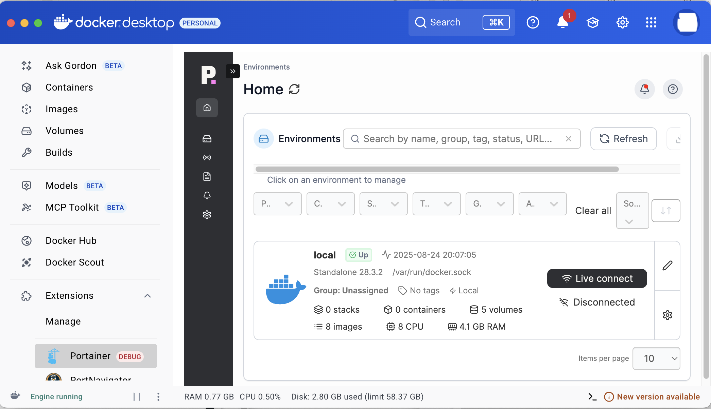
Task: Open the T.. filter dropdown
Action: [x=437, y=204]
